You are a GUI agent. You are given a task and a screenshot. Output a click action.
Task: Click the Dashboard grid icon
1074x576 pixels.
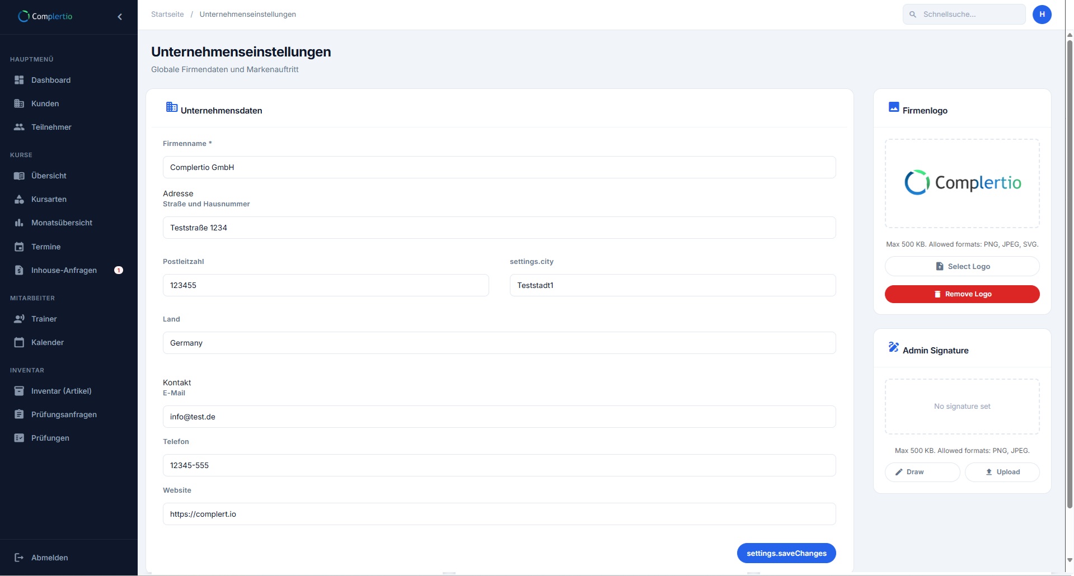pyautogui.click(x=19, y=80)
